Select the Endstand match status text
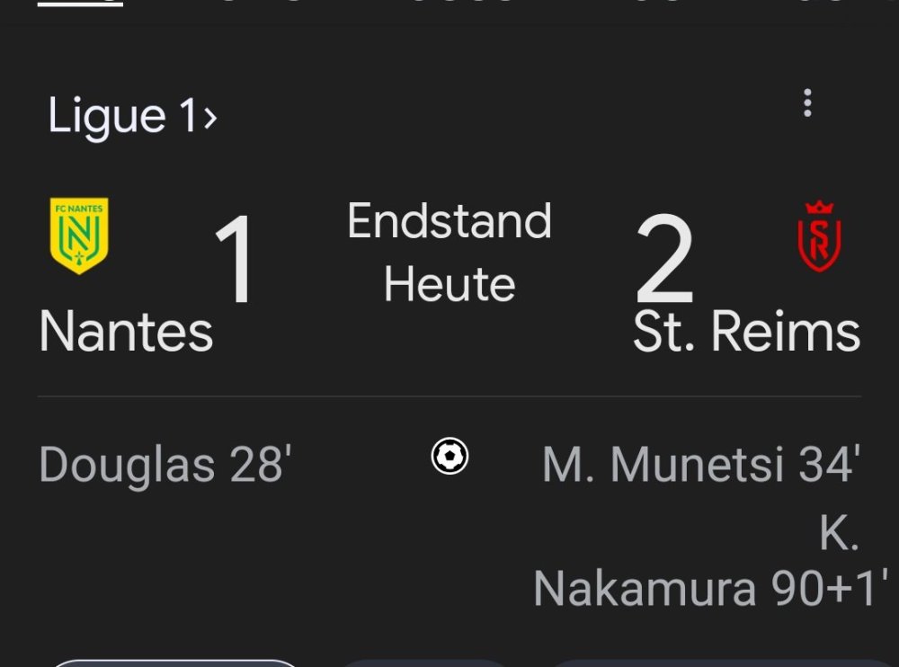This screenshot has width=899, height=667. 449,221
